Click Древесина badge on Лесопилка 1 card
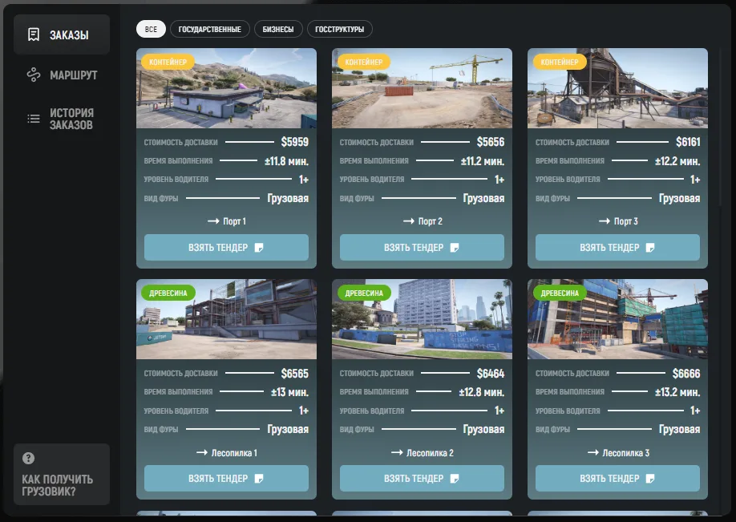 (x=168, y=293)
